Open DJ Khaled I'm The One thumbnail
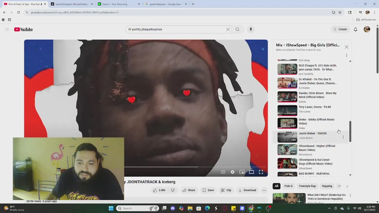 point(287,83)
